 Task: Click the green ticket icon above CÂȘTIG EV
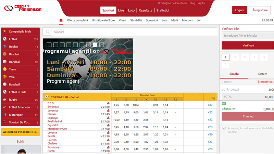224,104
